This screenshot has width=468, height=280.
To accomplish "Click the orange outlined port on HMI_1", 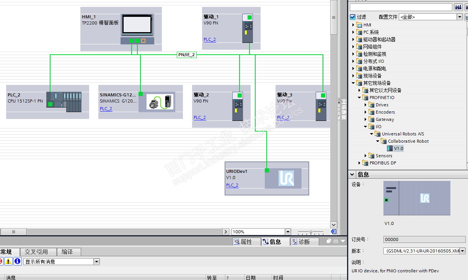I will point(143,41).
